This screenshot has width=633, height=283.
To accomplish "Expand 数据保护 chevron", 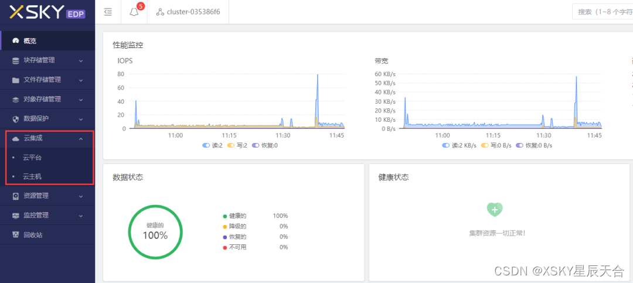I will coord(81,119).
